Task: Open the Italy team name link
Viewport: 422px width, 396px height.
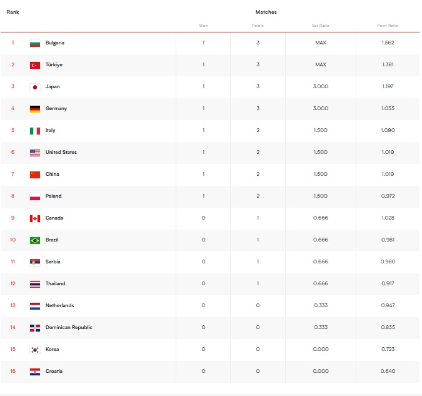Action: (x=51, y=130)
